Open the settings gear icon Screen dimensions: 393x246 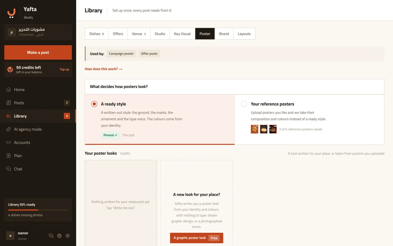(68, 236)
